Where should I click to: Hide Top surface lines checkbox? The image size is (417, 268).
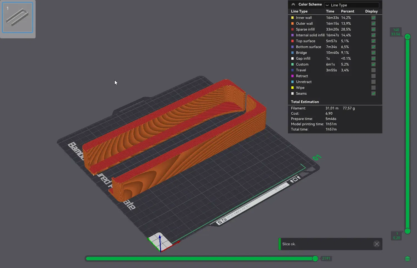(373, 41)
